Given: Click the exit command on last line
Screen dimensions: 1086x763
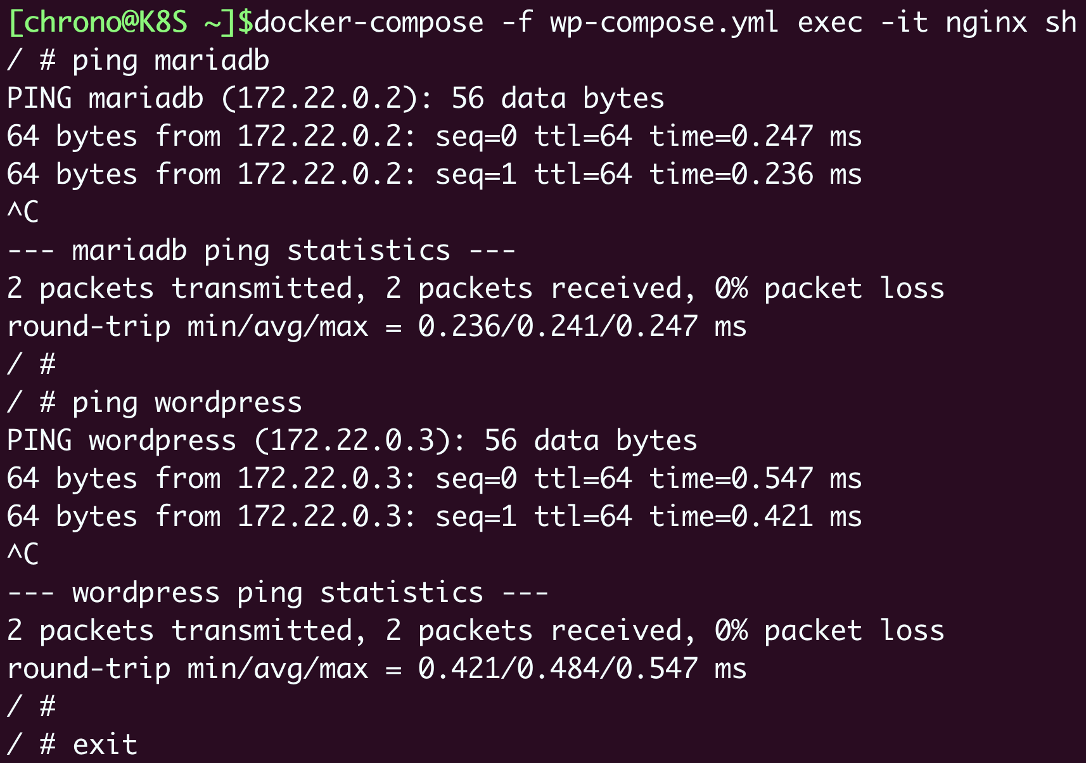Looking at the screenshot, I should [105, 745].
